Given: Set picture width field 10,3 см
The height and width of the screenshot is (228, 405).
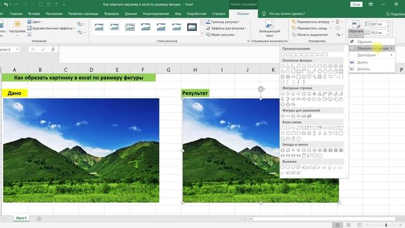Looking at the screenshot, I should (x=380, y=32).
